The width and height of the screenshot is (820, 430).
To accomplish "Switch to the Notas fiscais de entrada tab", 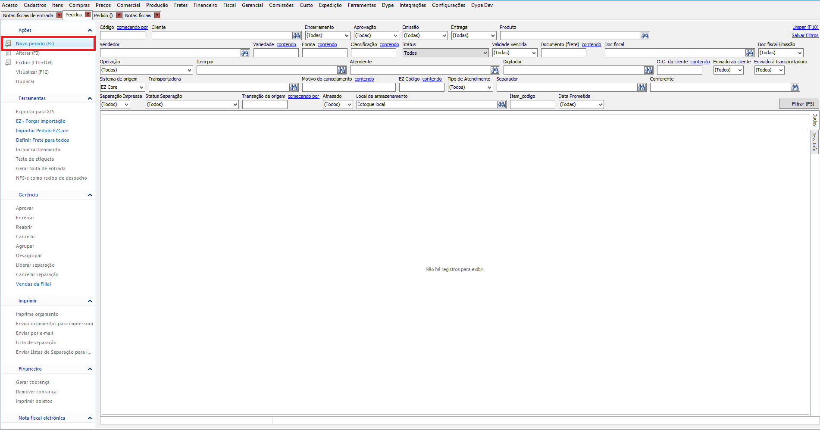I will point(28,16).
